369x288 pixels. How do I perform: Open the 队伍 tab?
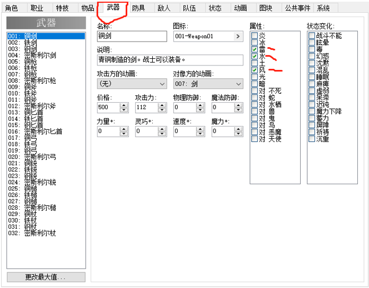190,8
